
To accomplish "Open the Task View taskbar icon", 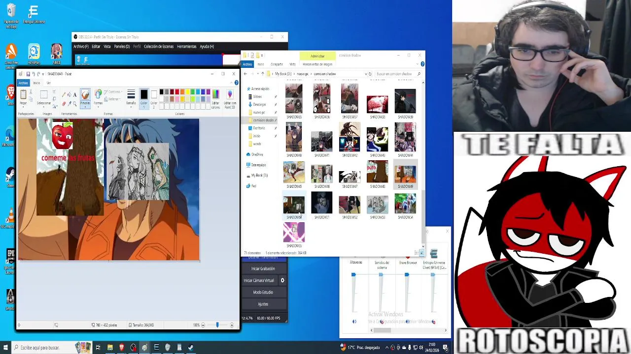I will tap(98, 348).
